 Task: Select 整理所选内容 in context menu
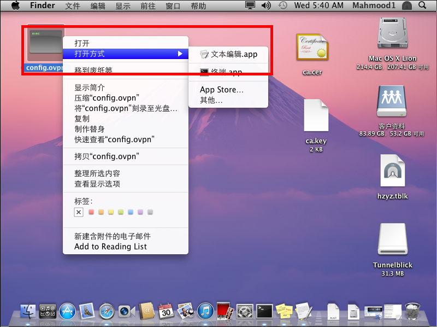126,173
